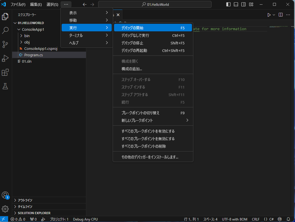Click the remote window status bar icon
Image resolution: width=295 pixels, height=222 pixels.
point(3,219)
